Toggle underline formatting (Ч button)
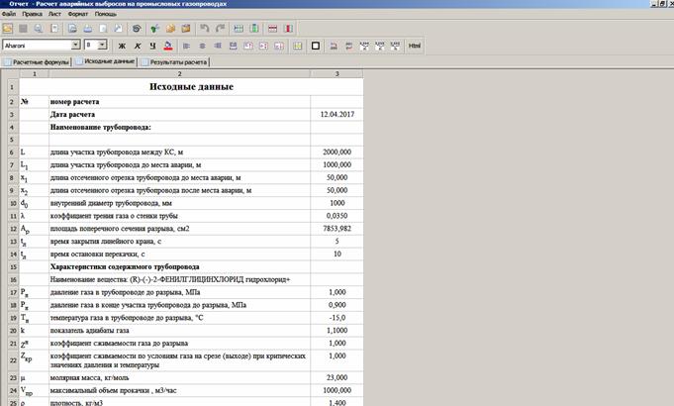Image resolution: width=674 pixels, height=406 pixels. coord(152,46)
